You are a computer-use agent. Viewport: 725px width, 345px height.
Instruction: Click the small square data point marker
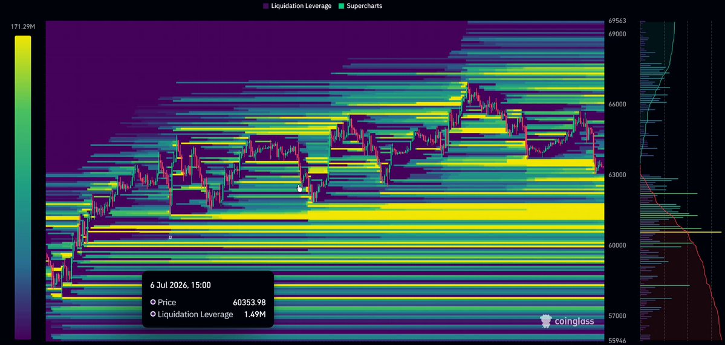pos(170,237)
